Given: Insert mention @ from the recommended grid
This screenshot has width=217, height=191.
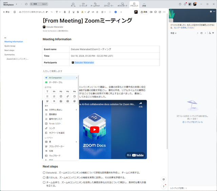Looking at the screenshot, I should [x=75, y=101].
